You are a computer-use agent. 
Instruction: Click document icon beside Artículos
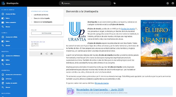pos(3,79)
